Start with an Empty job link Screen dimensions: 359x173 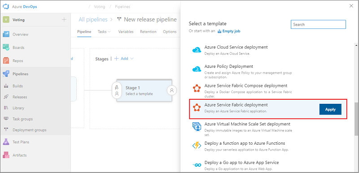pyautogui.click(x=229, y=31)
